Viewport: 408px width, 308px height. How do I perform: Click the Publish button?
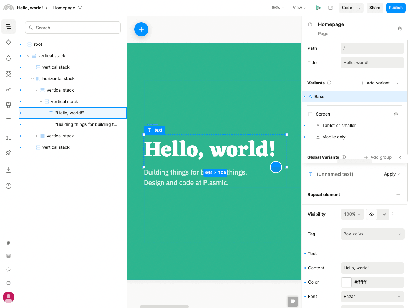click(395, 8)
